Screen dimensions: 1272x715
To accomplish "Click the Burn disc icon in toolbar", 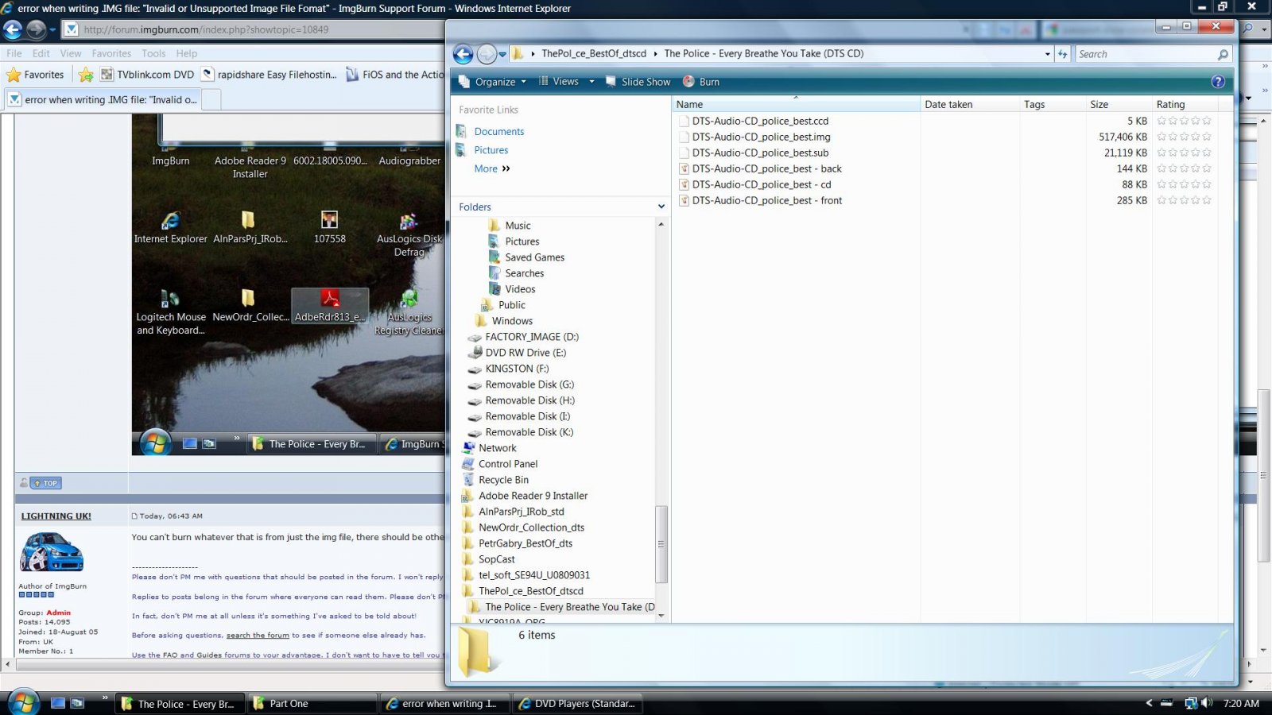I will [x=689, y=82].
